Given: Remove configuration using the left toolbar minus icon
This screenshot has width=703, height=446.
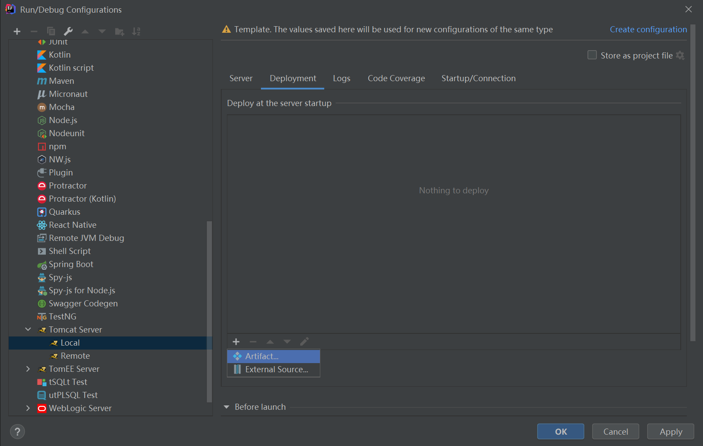Looking at the screenshot, I should 34,31.
